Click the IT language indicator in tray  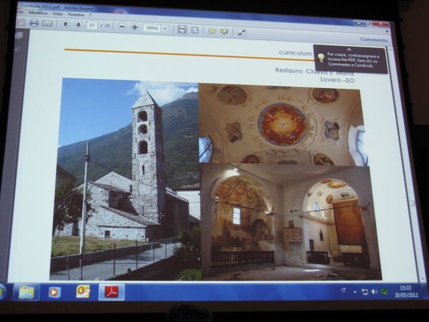click(x=343, y=290)
